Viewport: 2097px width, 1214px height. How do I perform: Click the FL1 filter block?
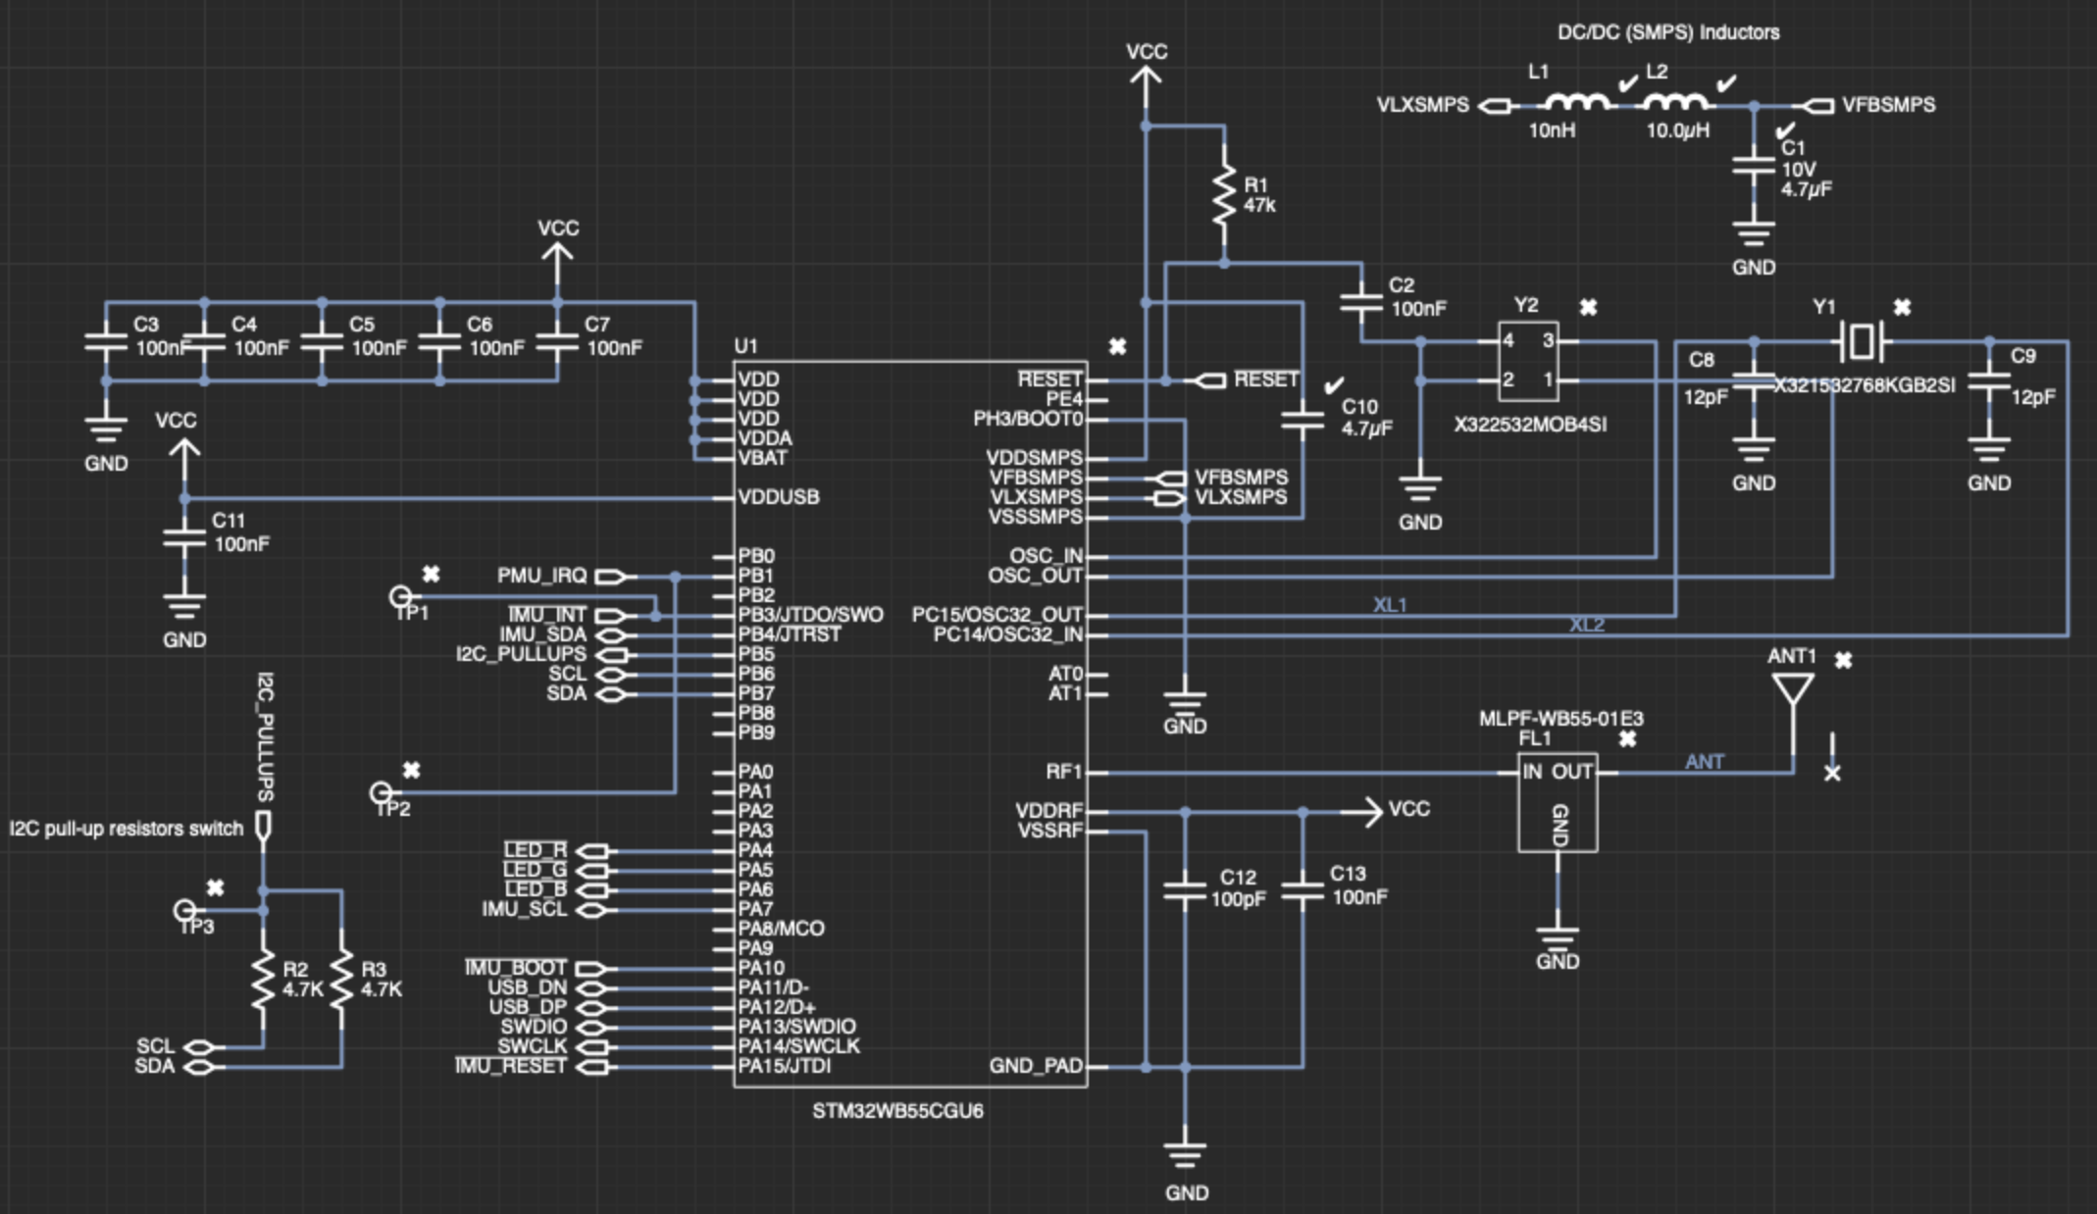coord(1557,802)
